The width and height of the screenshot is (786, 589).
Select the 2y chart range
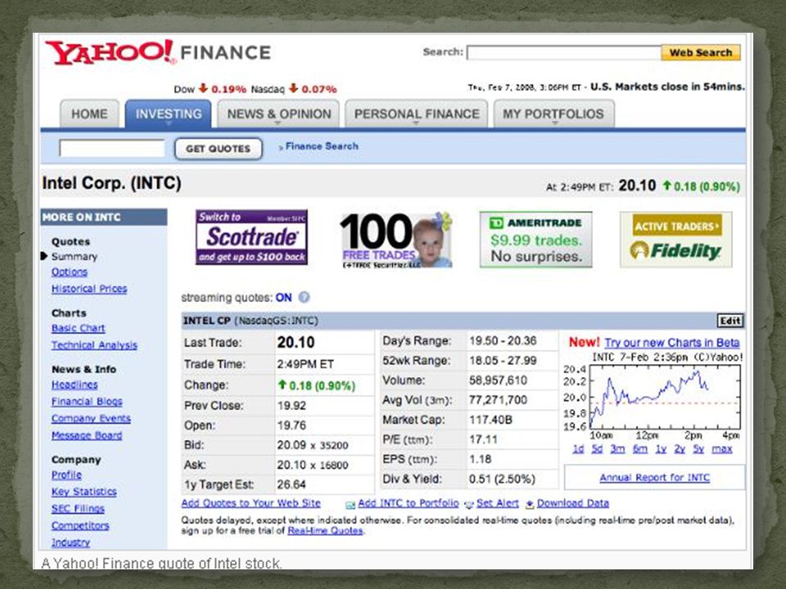click(680, 449)
